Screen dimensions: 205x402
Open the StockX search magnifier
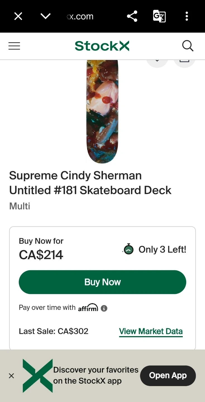tap(188, 46)
